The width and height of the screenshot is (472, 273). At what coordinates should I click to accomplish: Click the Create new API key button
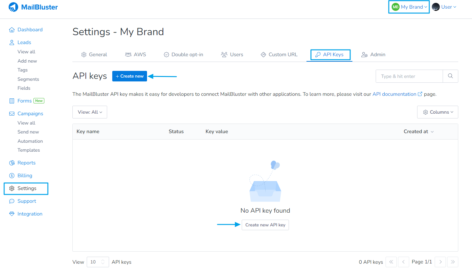[x=265, y=225]
